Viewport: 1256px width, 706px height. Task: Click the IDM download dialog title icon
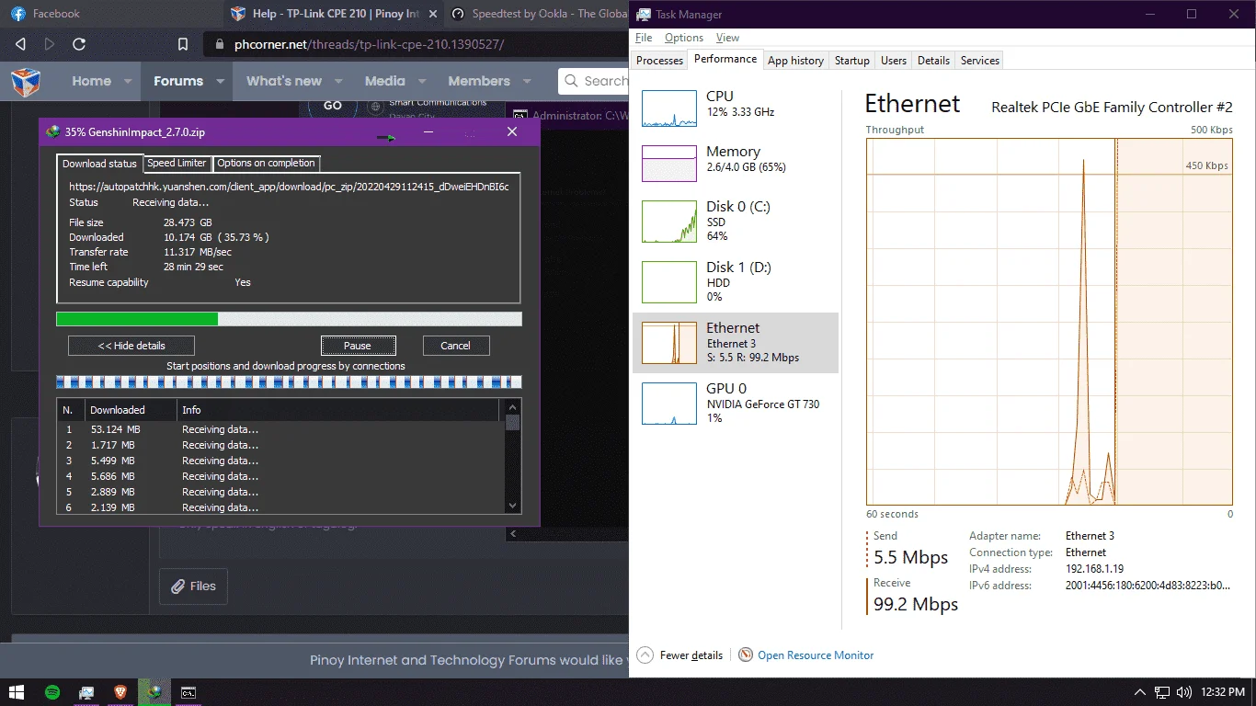pos(52,131)
